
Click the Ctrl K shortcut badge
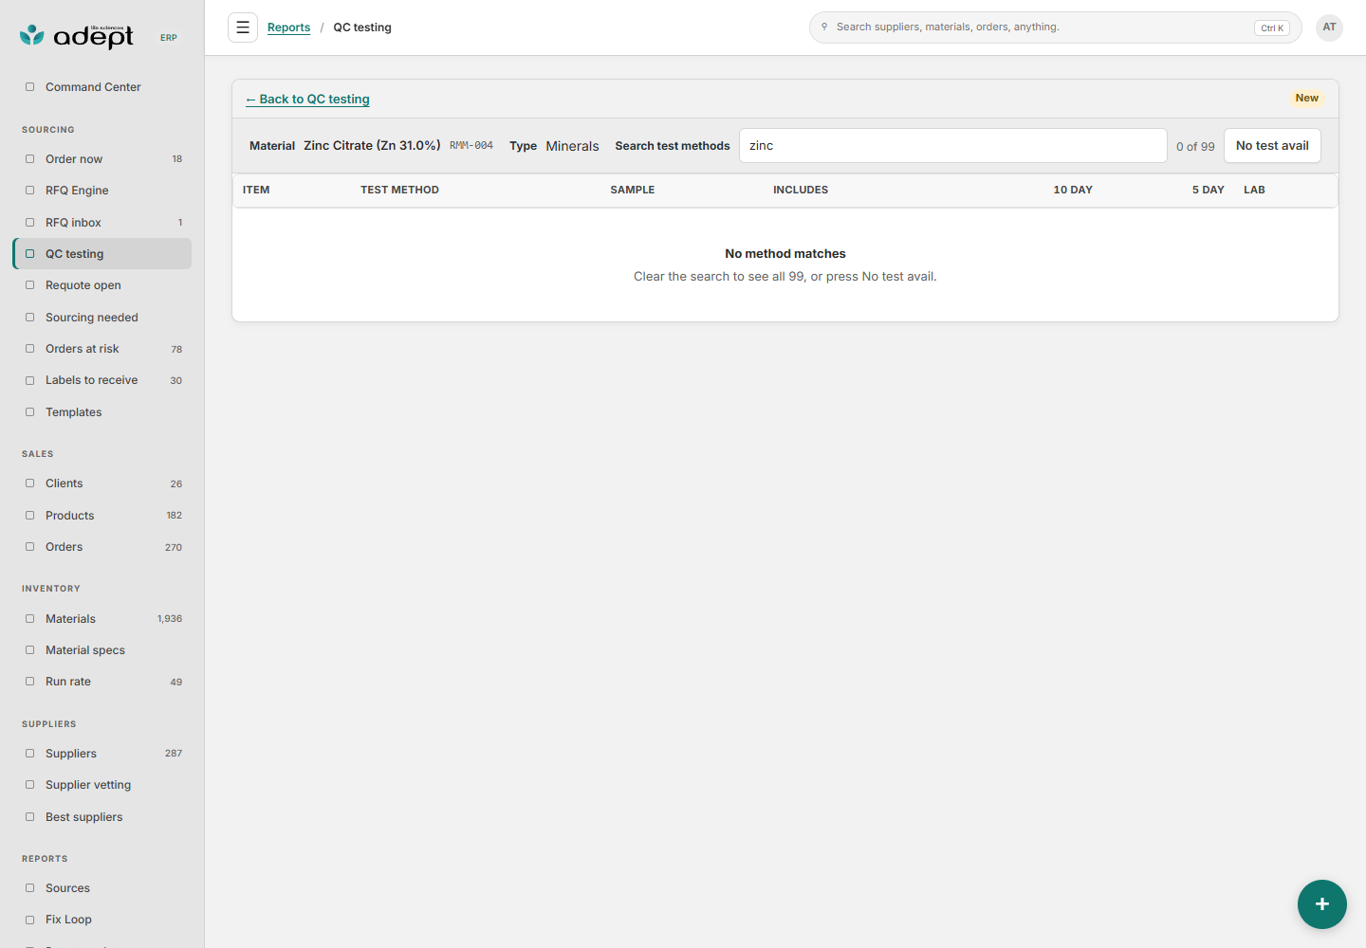1272,27
